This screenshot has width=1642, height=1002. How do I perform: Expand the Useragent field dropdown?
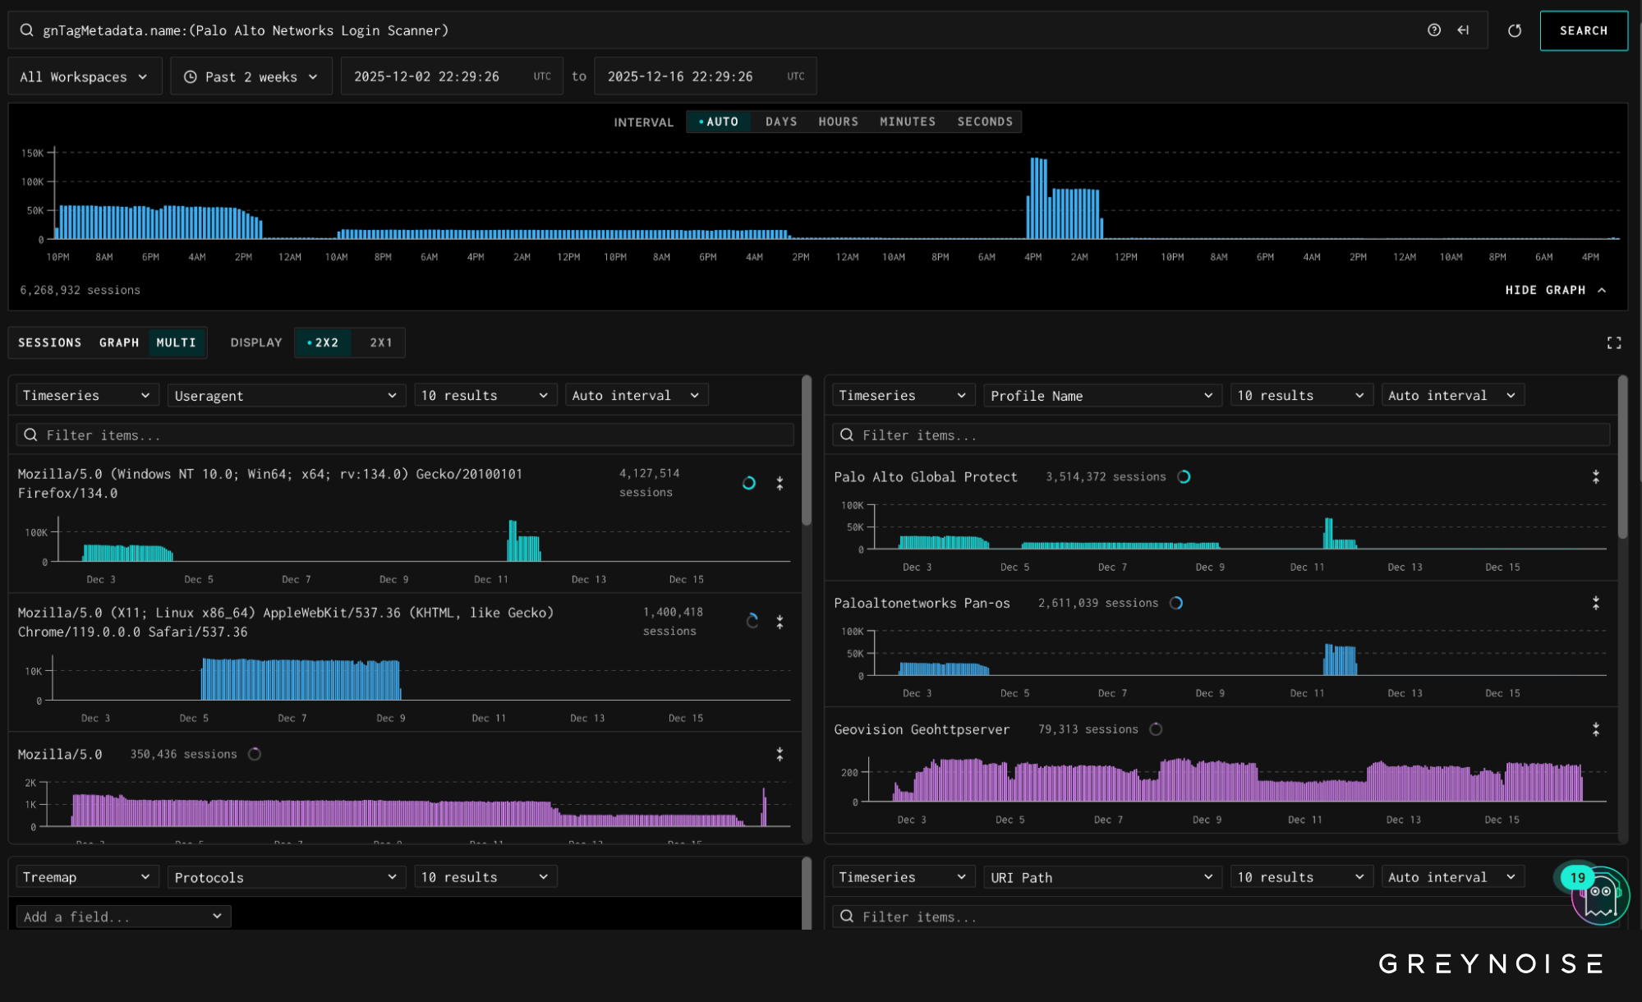pyautogui.click(x=286, y=396)
